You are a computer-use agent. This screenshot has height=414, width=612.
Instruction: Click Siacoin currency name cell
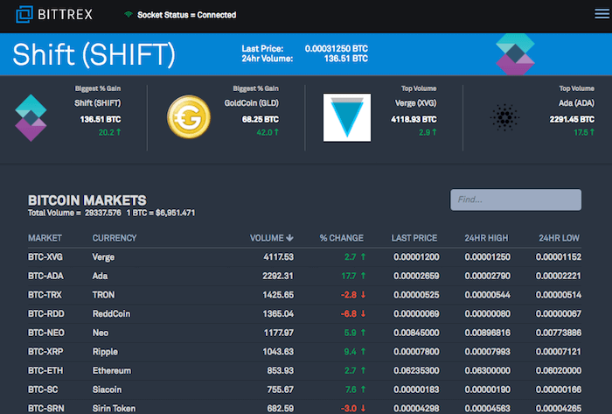(x=107, y=389)
